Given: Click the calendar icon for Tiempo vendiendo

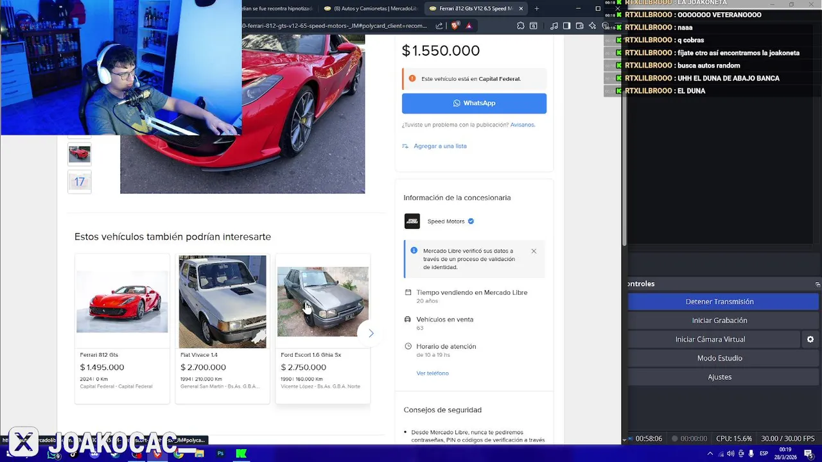Looking at the screenshot, I should pos(407,292).
